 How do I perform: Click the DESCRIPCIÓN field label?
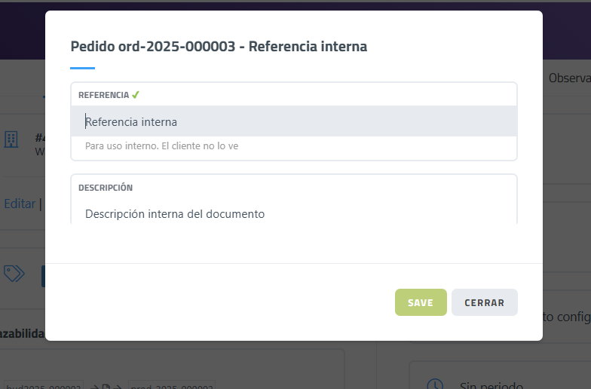pos(106,188)
